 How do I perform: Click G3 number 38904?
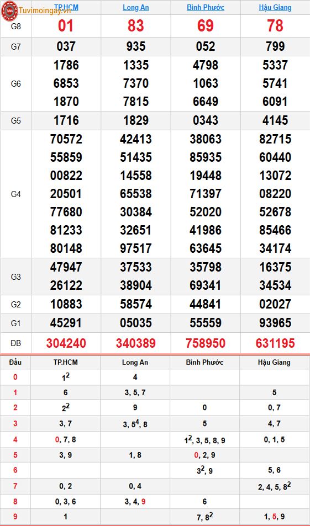click(136, 285)
